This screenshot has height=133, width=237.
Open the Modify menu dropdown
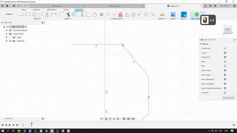coord(67,19)
